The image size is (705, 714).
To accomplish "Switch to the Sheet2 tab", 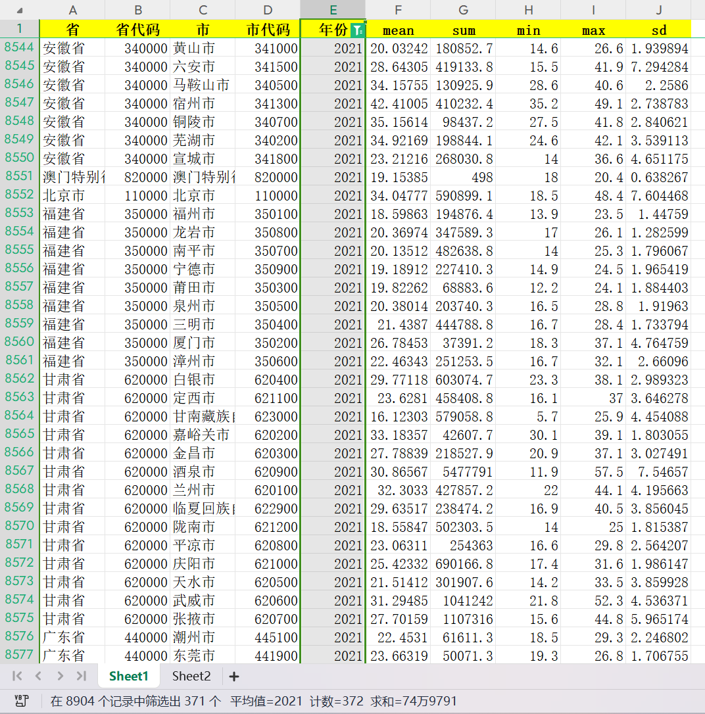I will 191,676.
